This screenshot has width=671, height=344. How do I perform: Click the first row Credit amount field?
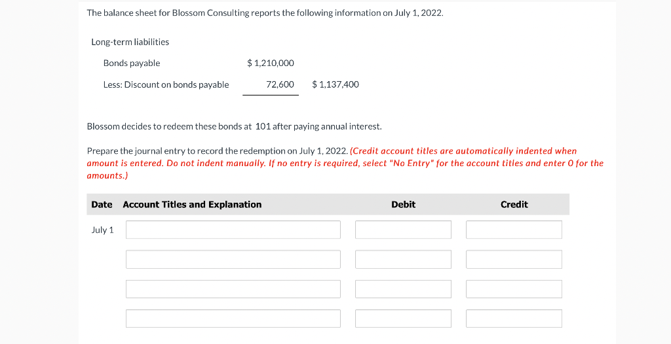(514, 230)
